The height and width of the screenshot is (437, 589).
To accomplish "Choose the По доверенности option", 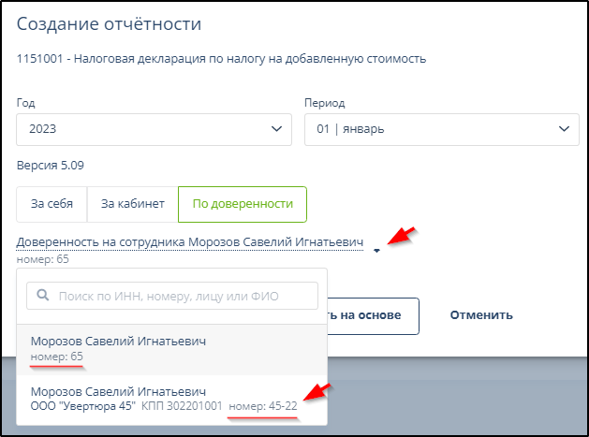I will pyautogui.click(x=243, y=203).
